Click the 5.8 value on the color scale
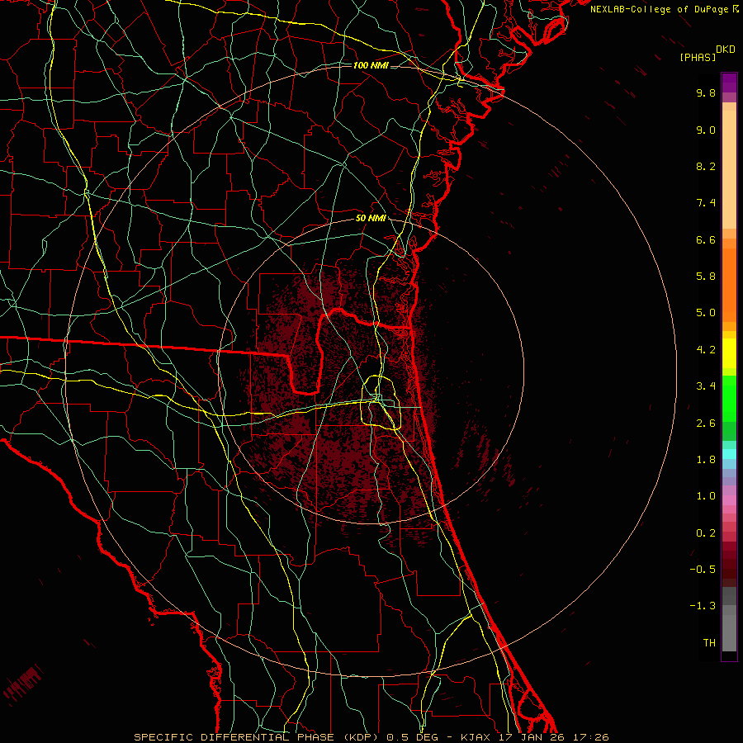 tap(706, 277)
